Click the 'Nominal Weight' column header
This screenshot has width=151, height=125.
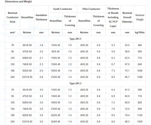140,17
